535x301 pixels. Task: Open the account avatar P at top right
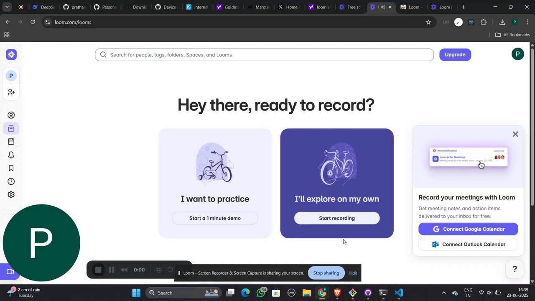pyautogui.click(x=517, y=54)
